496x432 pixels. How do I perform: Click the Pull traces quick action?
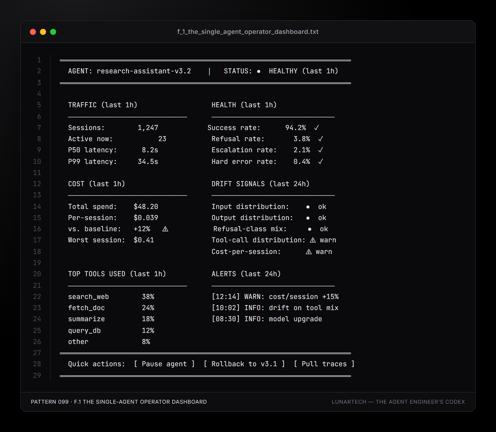click(x=324, y=364)
